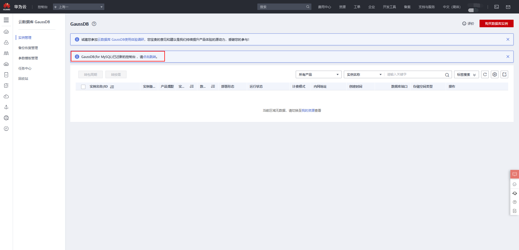Open 回收站 in the side menu
This screenshot has width=519, height=250.
[x=23, y=79]
